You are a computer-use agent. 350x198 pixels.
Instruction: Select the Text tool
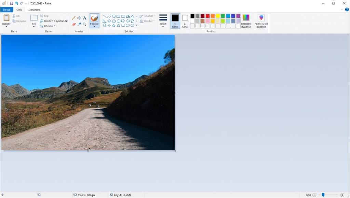[84, 18]
